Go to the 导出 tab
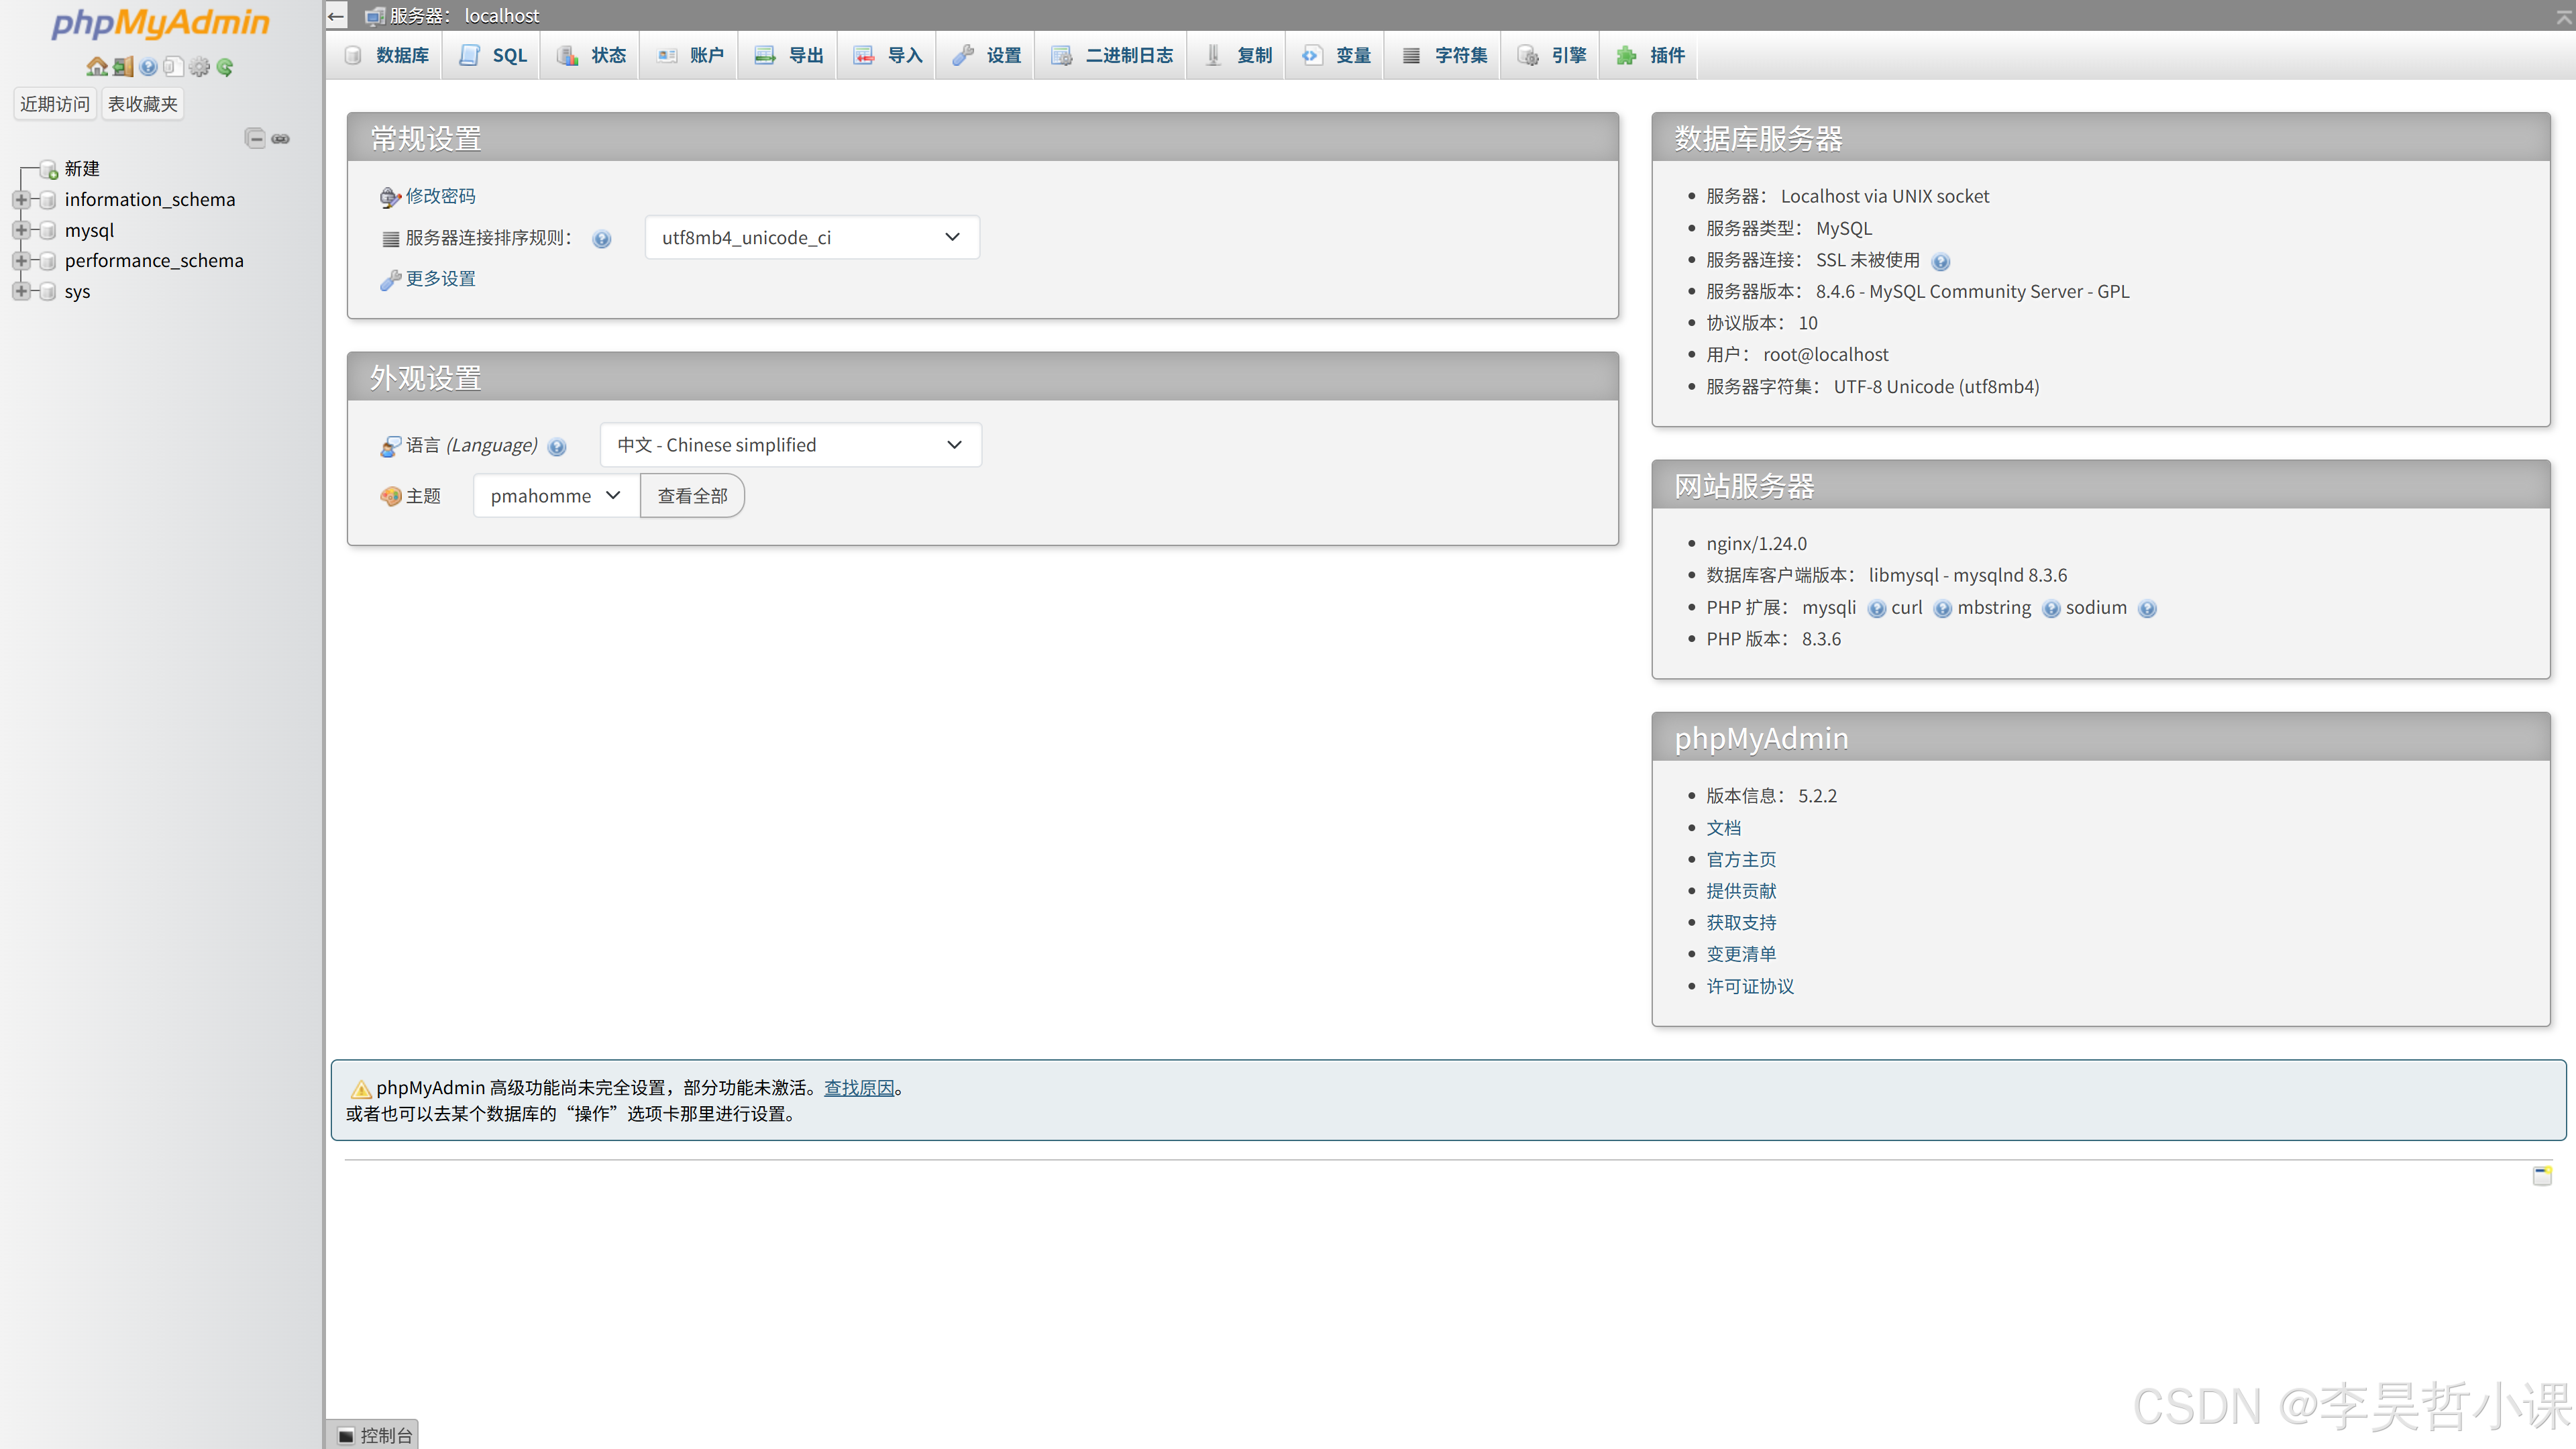The image size is (2576, 1449). click(x=789, y=55)
